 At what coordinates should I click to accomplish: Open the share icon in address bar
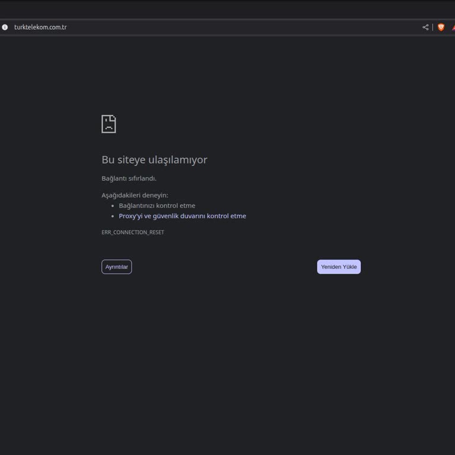coord(425,27)
